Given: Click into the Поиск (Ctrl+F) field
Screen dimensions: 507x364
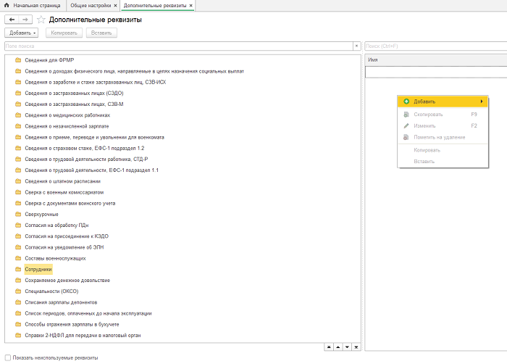Looking at the screenshot, I should pyautogui.click(x=435, y=46).
